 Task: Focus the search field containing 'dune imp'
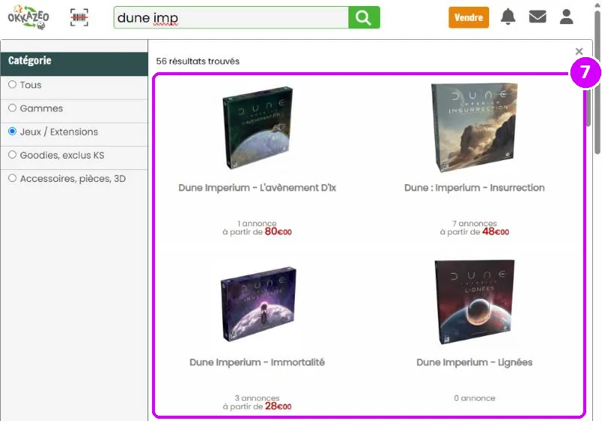point(231,17)
